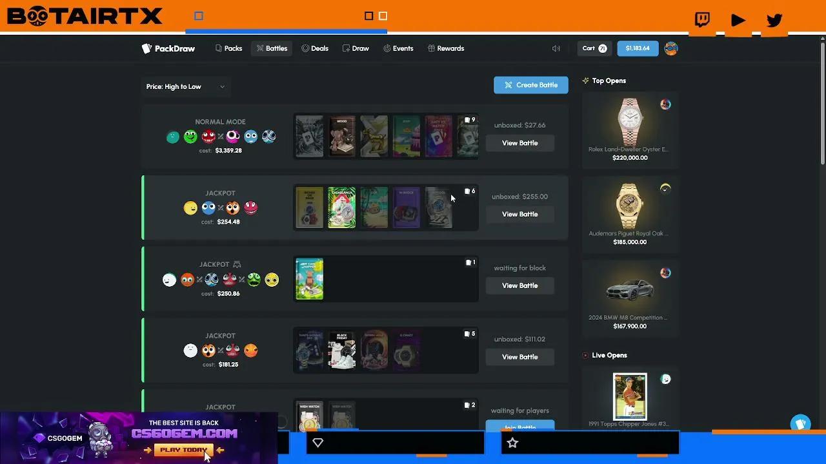
Task: Open user profile avatar in header
Action: [x=671, y=48]
